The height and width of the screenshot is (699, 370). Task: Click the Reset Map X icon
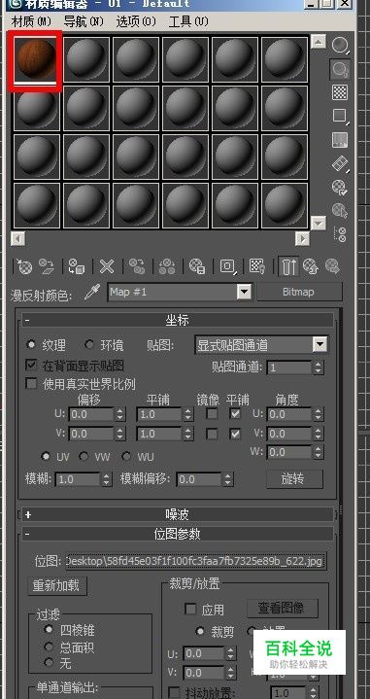tap(107, 266)
